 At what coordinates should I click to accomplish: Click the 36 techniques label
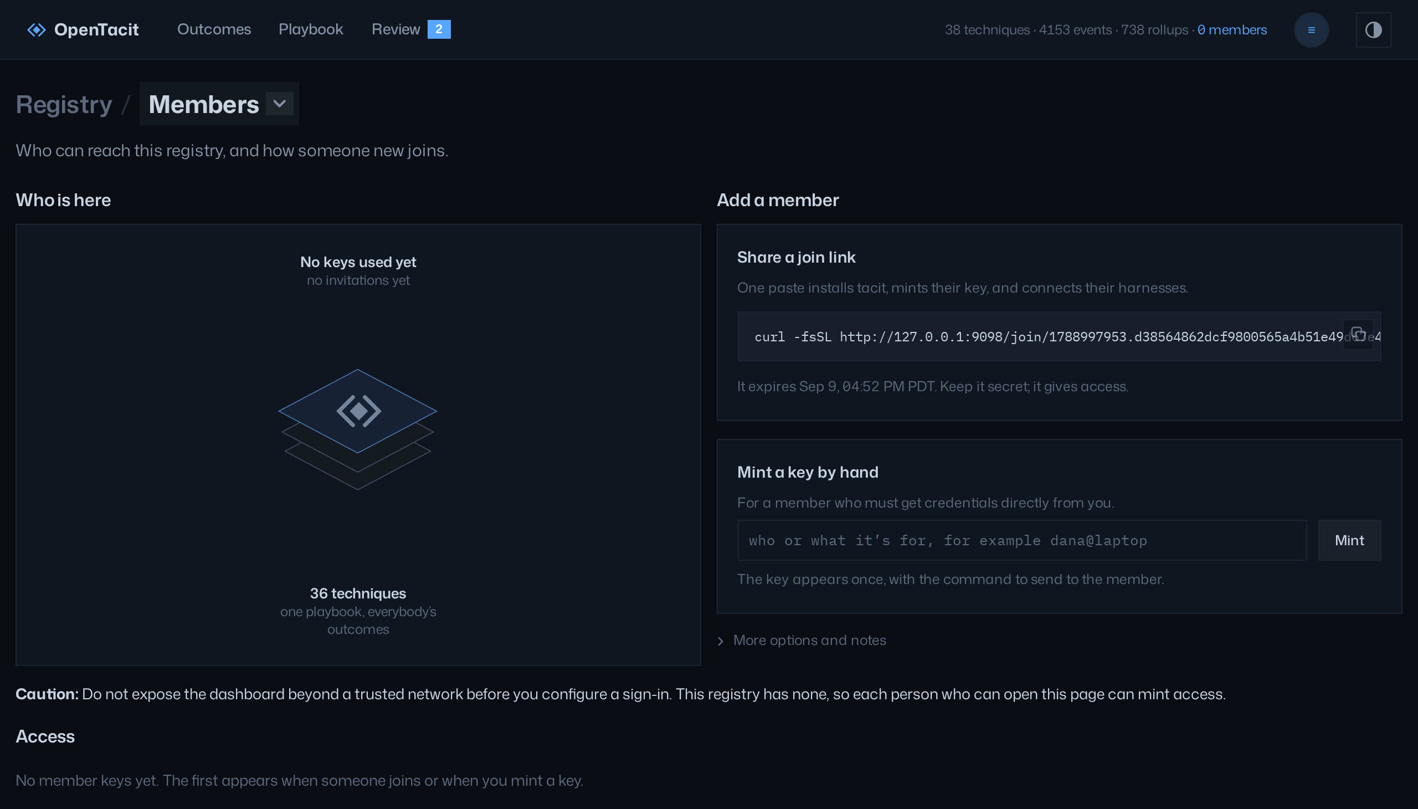point(358,593)
